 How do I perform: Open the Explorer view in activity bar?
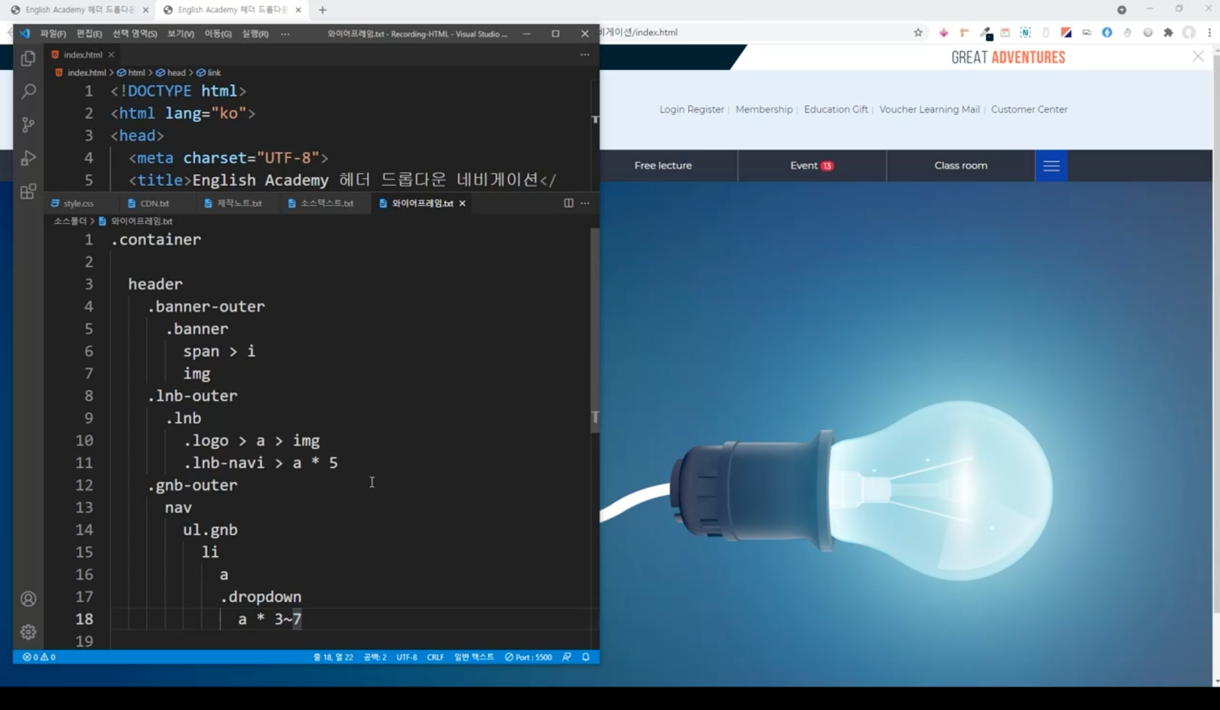(28, 59)
